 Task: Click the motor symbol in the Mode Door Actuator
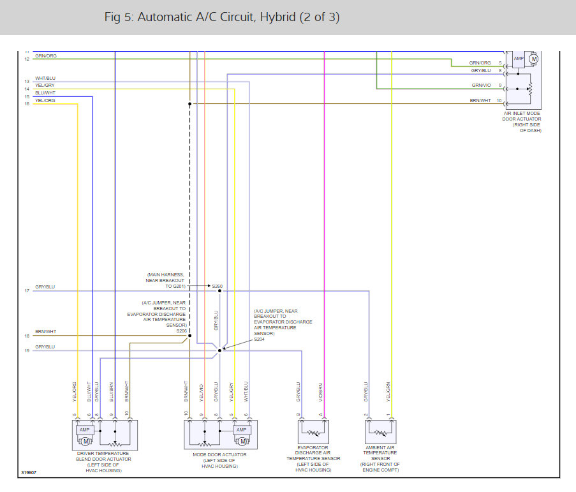[242, 441]
